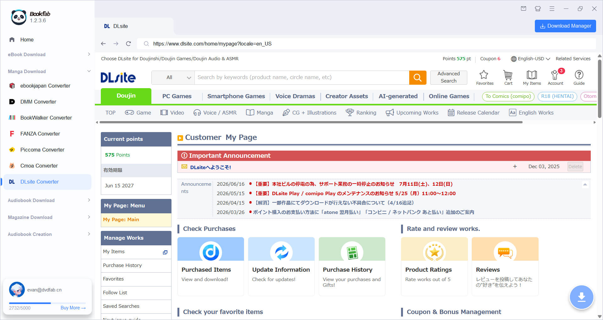Click the user profile avatar

click(x=17, y=290)
